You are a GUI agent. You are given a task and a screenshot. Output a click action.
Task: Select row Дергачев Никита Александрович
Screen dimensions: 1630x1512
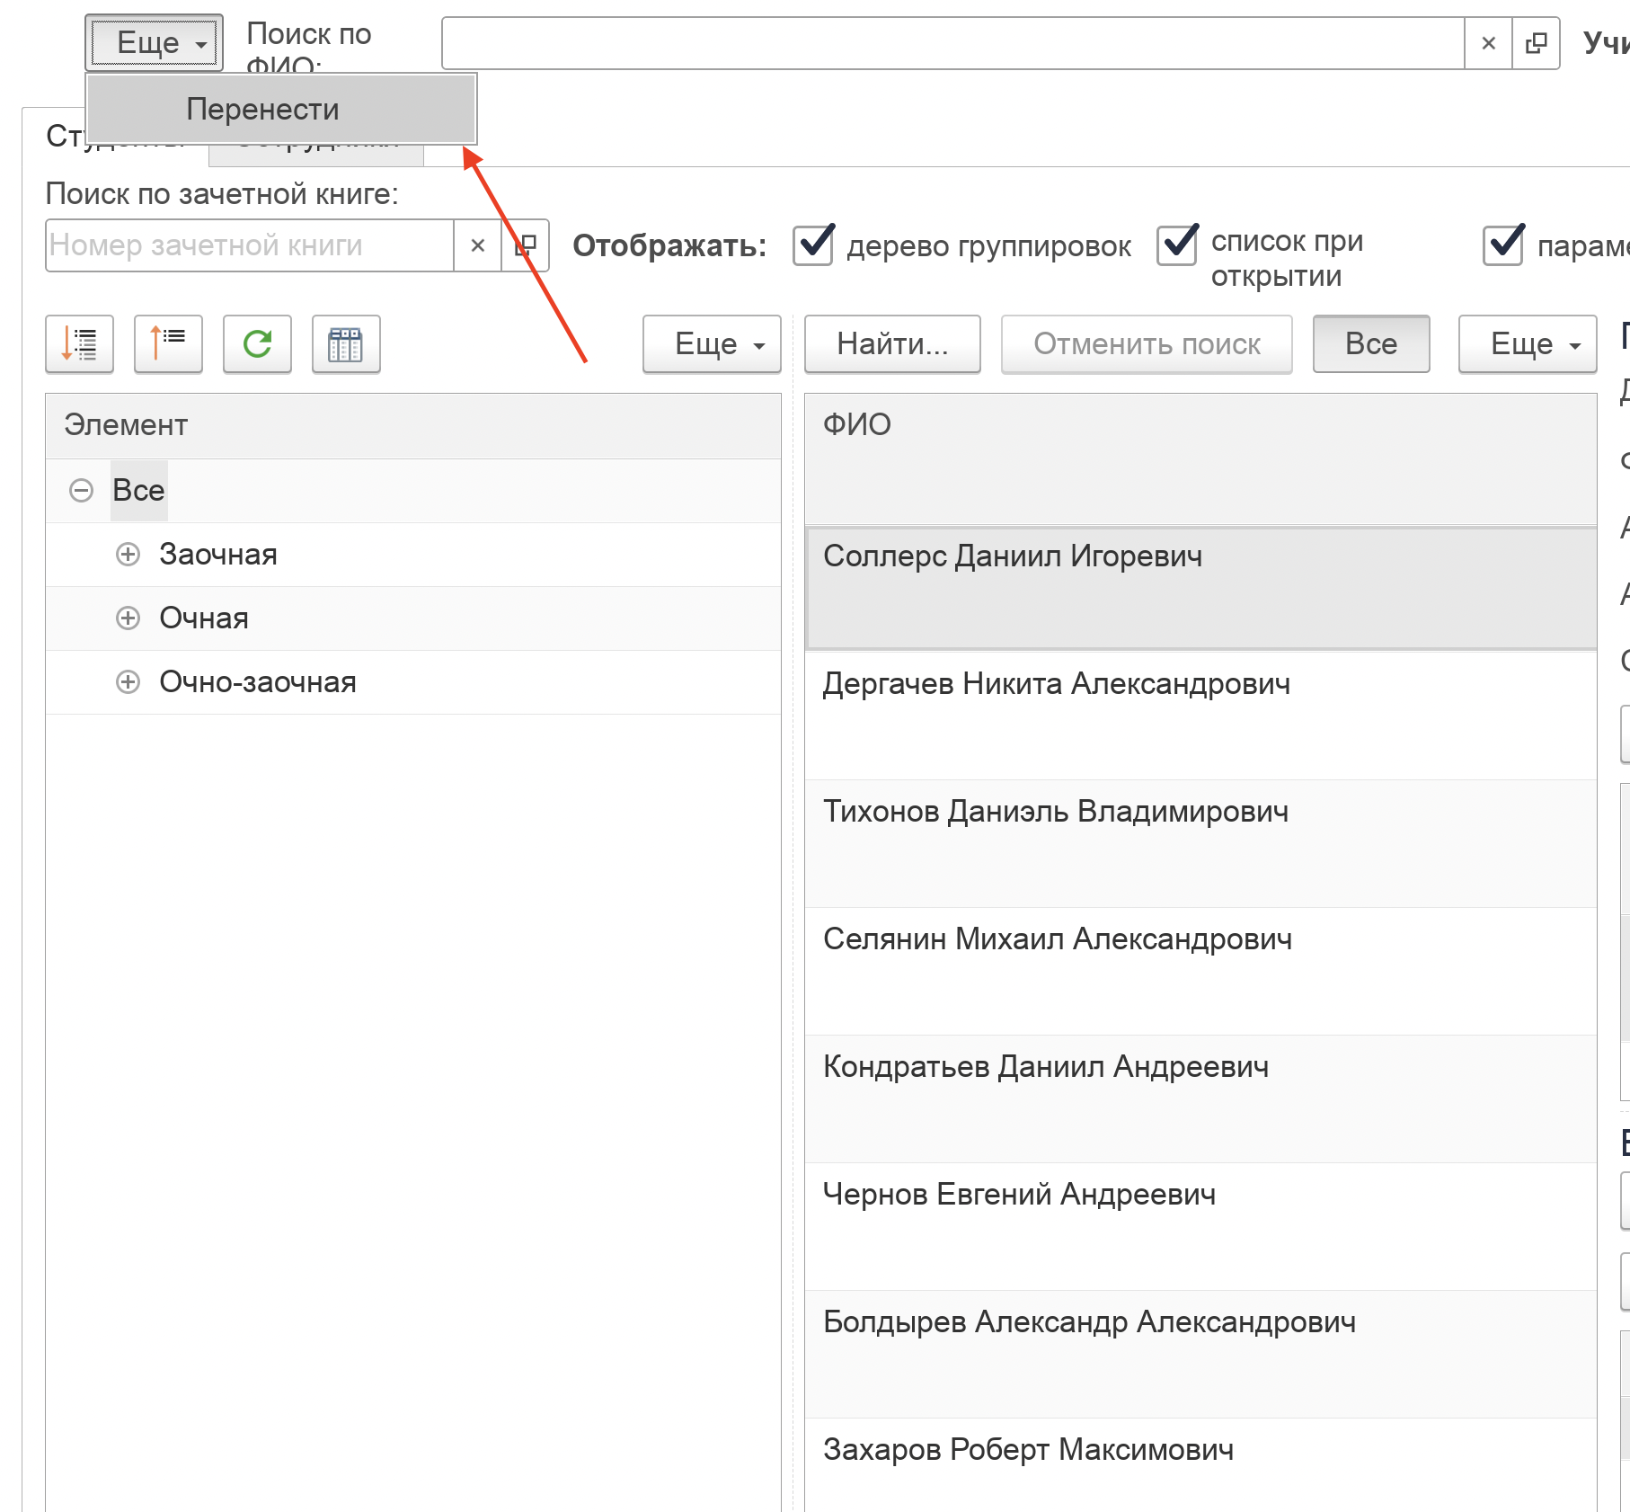[x=1057, y=685]
